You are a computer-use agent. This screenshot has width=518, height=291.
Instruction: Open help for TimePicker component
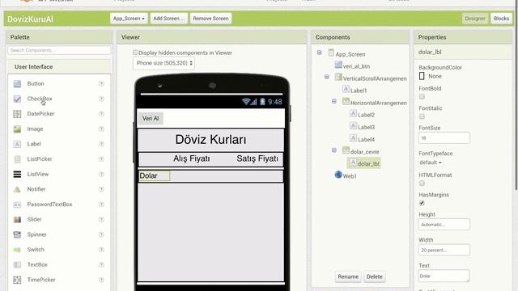point(101,280)
